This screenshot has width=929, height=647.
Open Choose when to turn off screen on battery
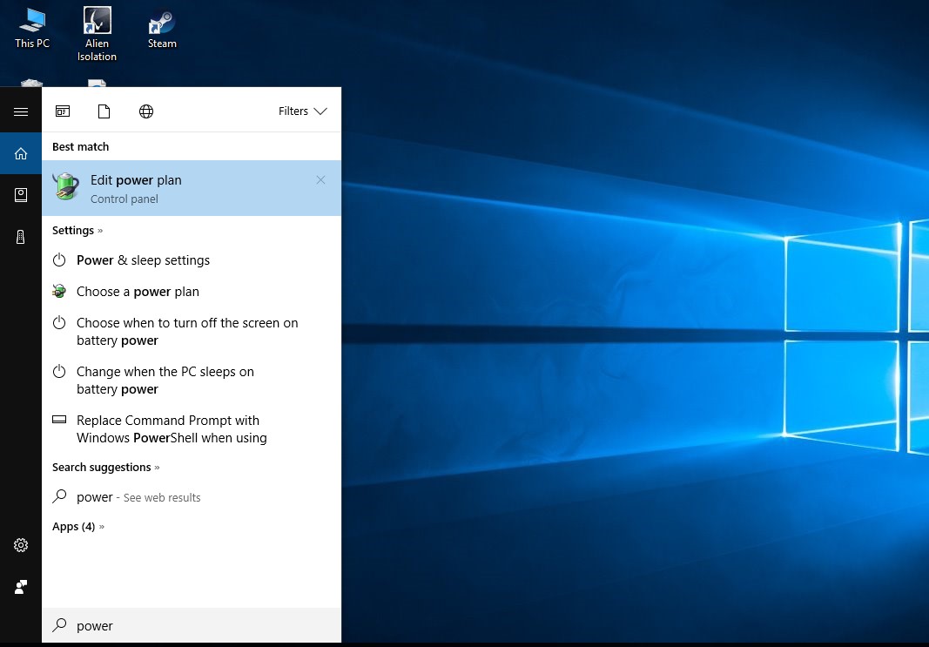[192, 332]
